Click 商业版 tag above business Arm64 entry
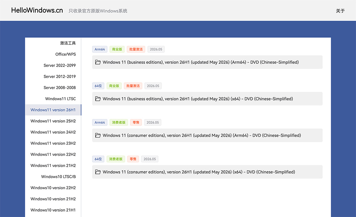 click(x=117, y=49)
